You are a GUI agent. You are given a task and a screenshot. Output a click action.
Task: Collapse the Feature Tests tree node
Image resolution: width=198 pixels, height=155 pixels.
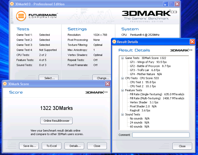tap(122, 90)
